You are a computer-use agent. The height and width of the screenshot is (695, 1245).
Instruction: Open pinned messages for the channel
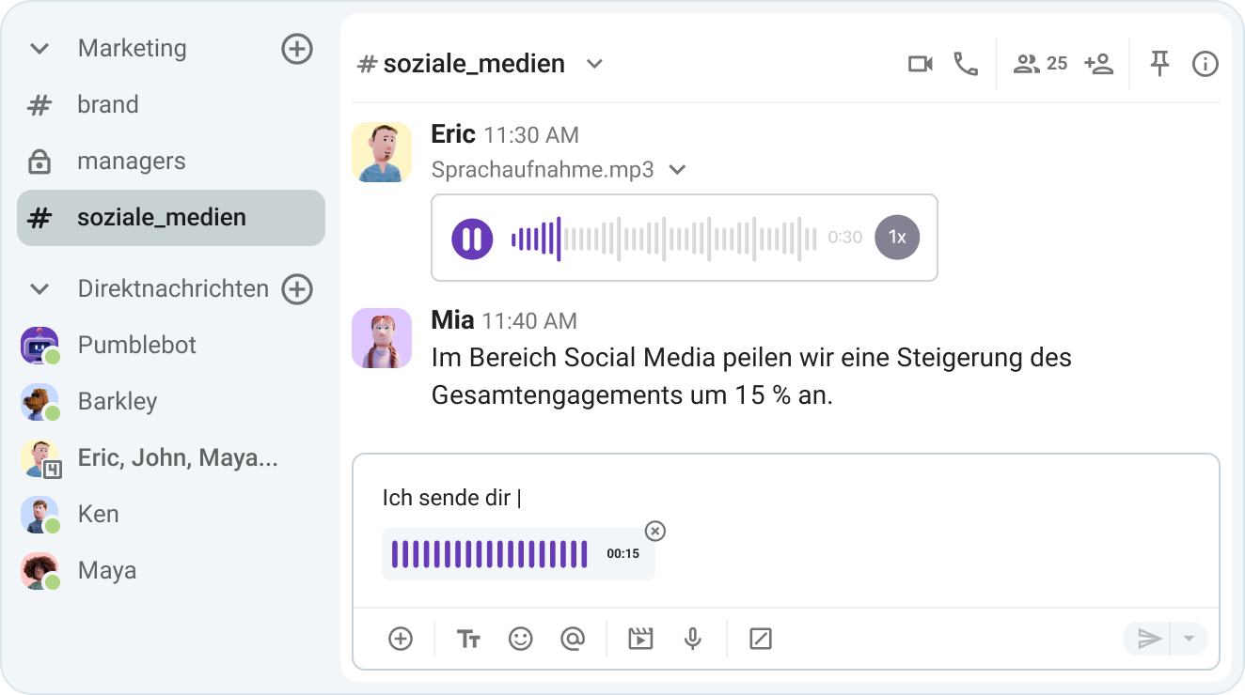pos(1159,64)
